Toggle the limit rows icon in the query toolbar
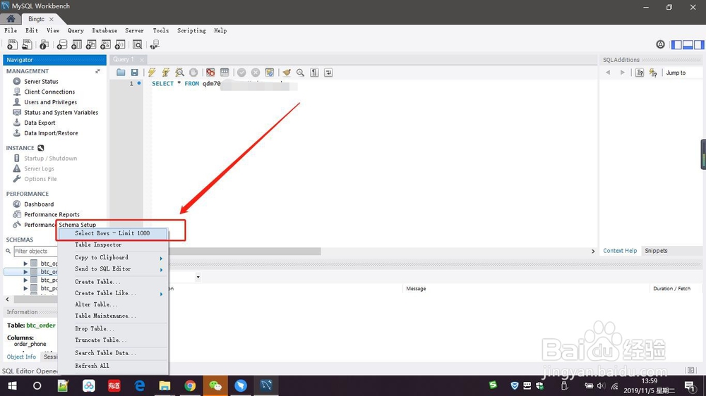 point(225,73)
